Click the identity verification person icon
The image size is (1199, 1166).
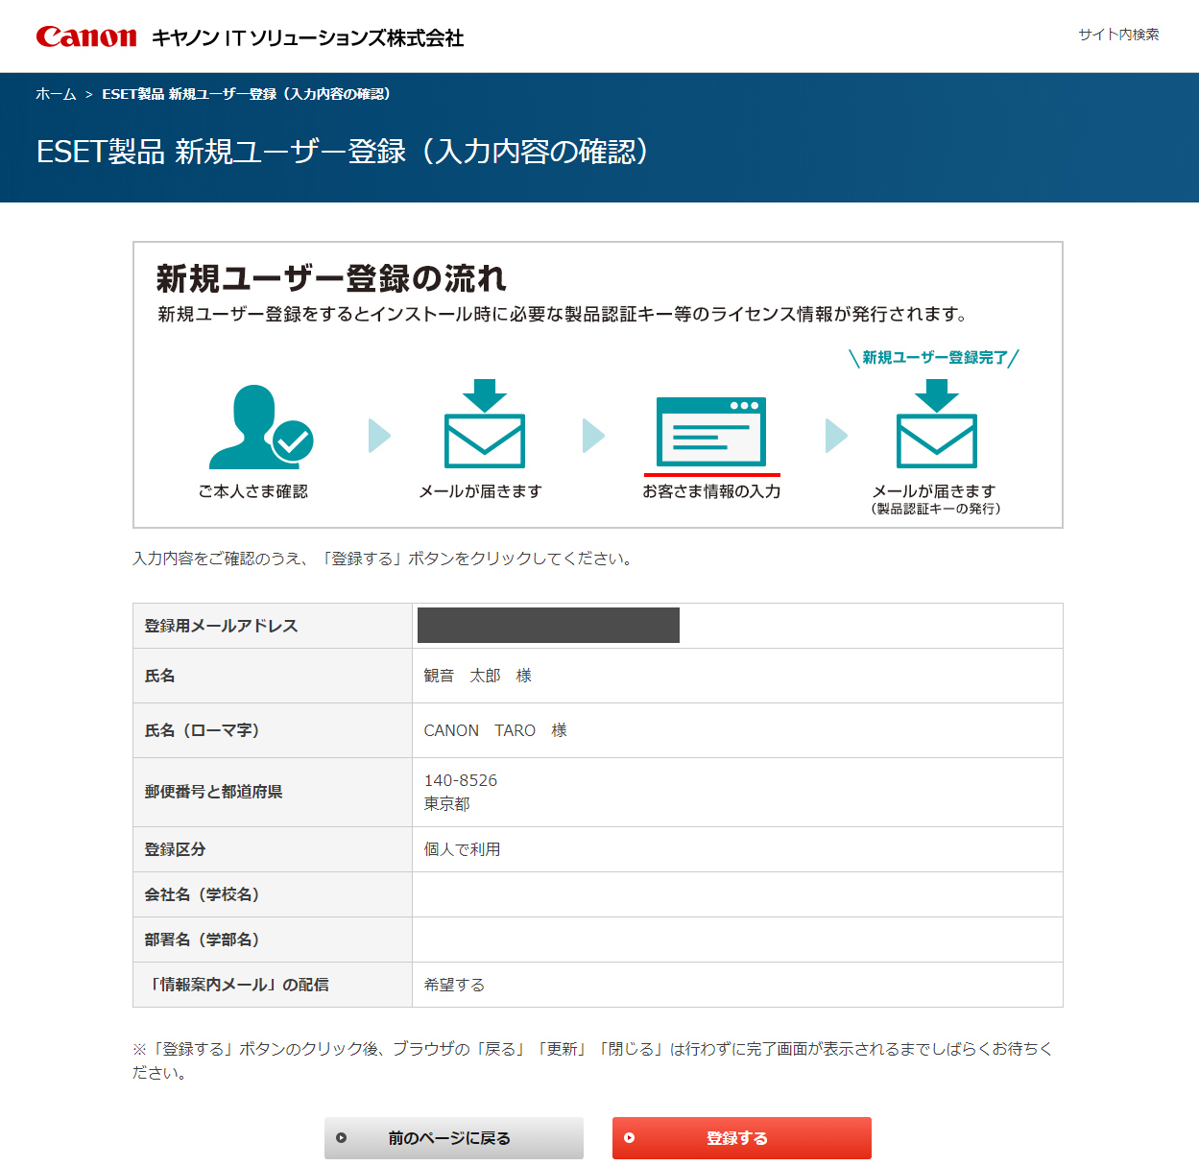coord(260,427)
